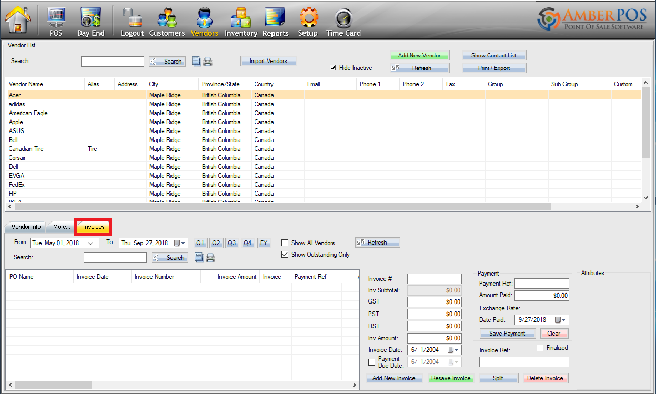The height and width of the screenshot is (394, 656).
Task: Open the Day End module
Action: [x=91, y=22]
